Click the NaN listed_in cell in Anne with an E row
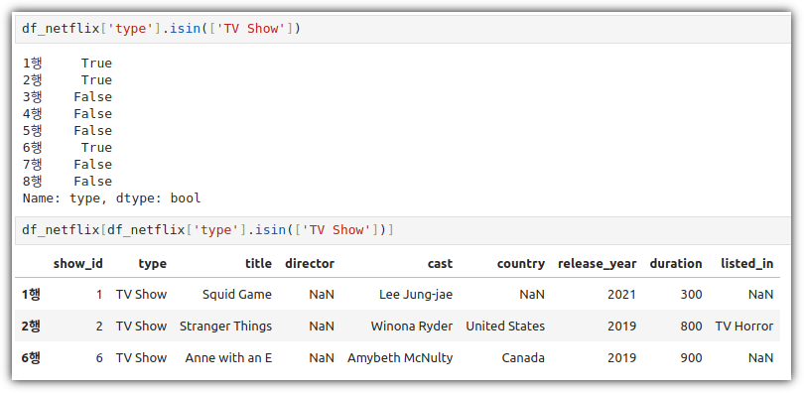This screenshot has height=393, width=804. tap(760, 358)
